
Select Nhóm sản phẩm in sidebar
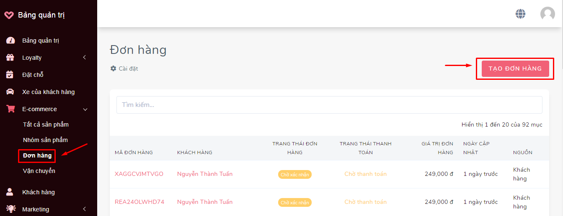45,140
